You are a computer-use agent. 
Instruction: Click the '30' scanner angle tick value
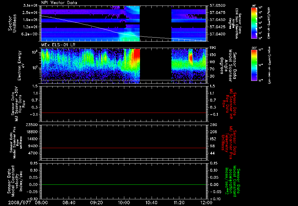[212, 76]
